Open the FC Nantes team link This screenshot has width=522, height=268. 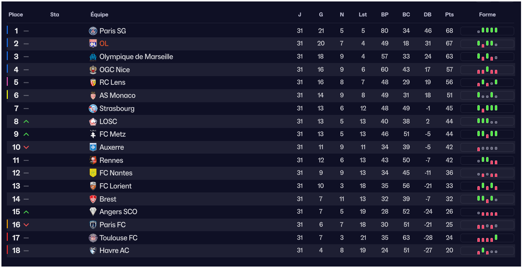[115, 173]
